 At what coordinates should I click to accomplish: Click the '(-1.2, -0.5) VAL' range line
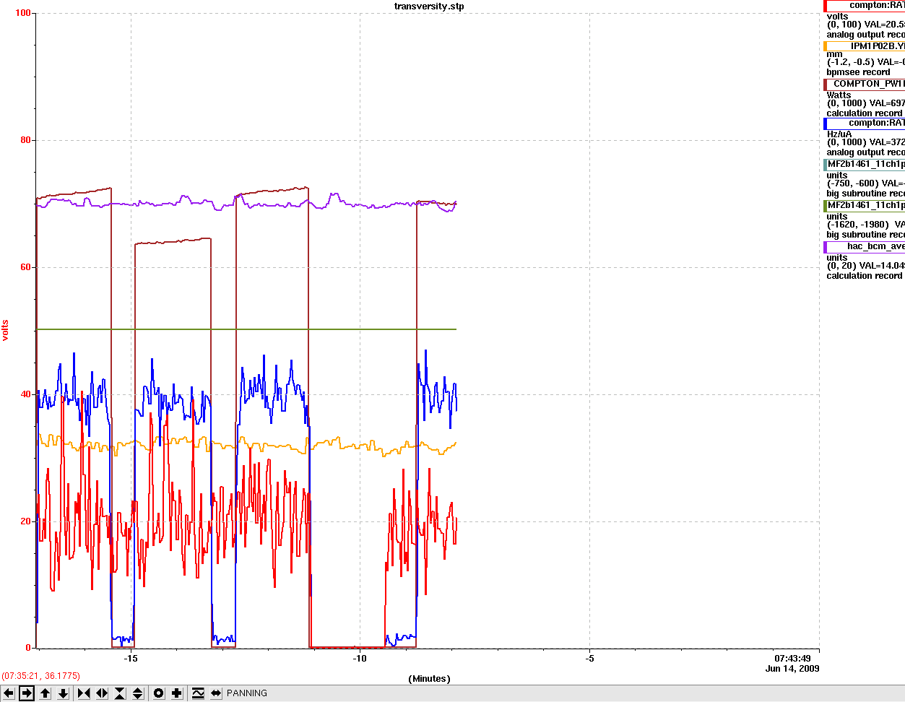866,63
